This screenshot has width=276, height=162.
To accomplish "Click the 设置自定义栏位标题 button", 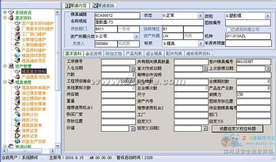I will point(241,128).
